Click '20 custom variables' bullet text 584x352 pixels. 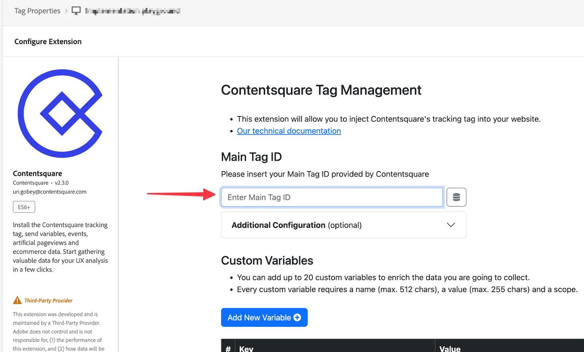tap(383, 278)
